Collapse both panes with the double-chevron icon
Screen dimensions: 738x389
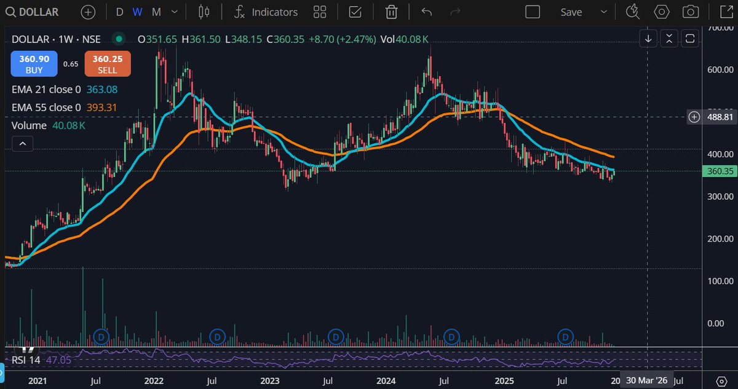coord(669,38)
